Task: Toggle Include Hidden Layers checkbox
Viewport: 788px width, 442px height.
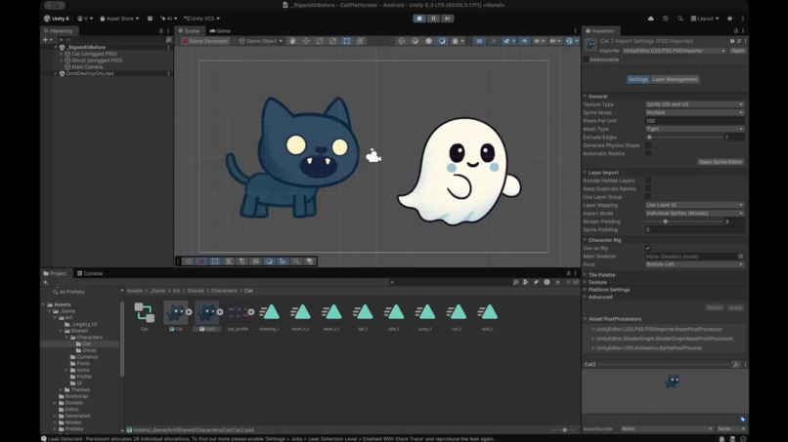Action: 648,181
